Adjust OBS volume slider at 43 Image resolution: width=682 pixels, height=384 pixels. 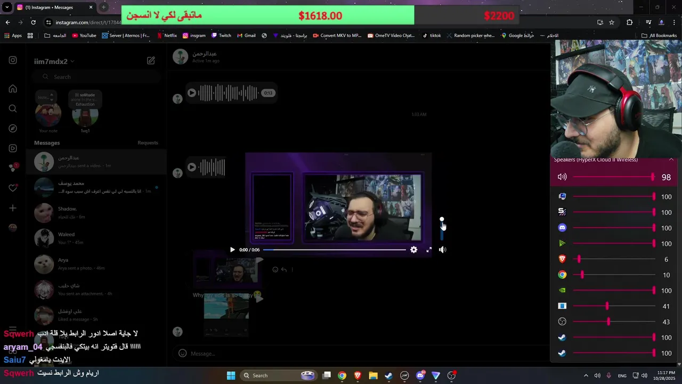(614, 322)
